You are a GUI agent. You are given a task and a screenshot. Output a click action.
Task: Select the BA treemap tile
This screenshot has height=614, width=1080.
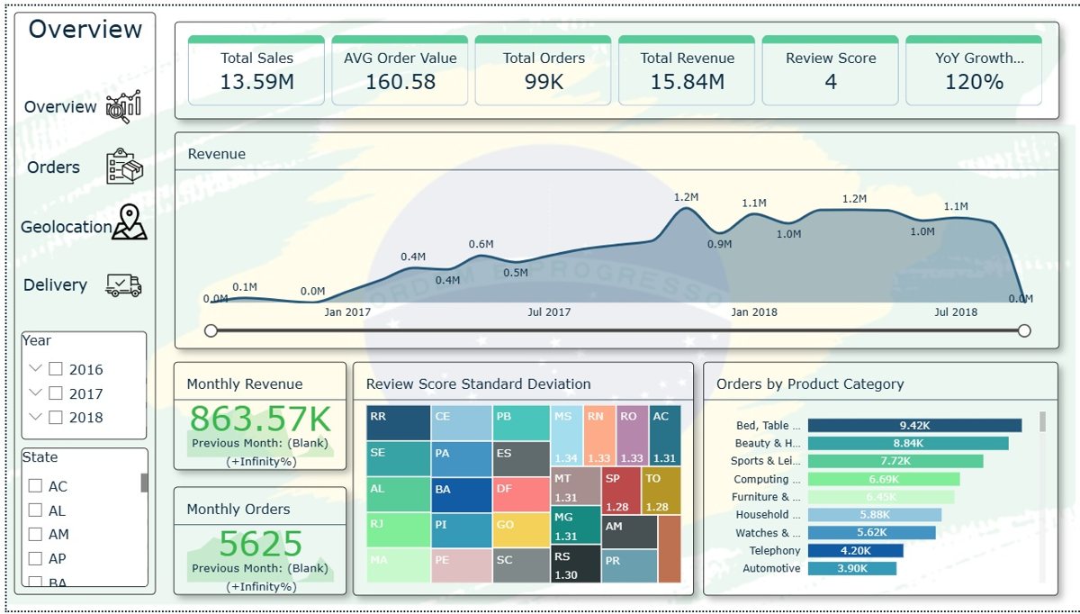click(462, 494)
